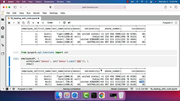
Task: Open the commands palette sidebar icon
Action: [x=3, y=37]
